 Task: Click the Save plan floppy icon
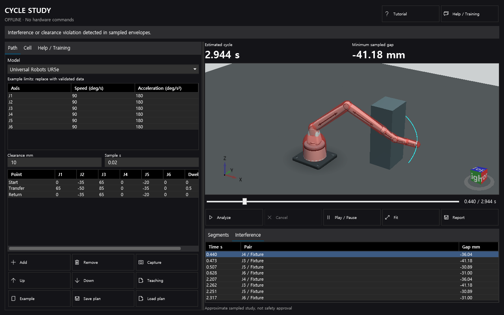tap(77, 298)
